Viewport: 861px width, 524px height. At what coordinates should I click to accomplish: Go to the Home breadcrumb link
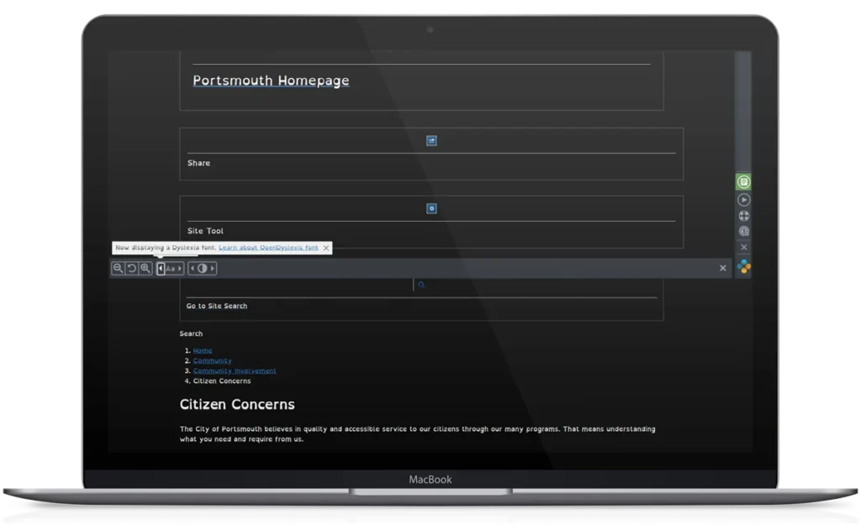tap(202, 350)
